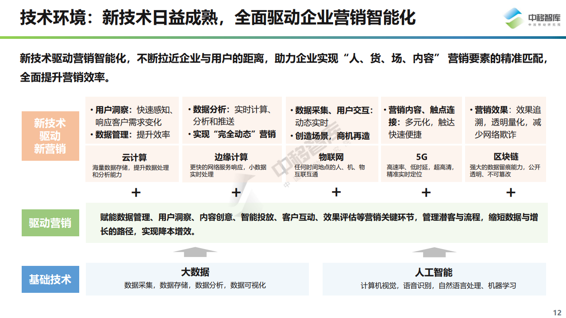Click the up arrow above 人工智能
The image size is (566, 318).
click(x=434, y=252)
